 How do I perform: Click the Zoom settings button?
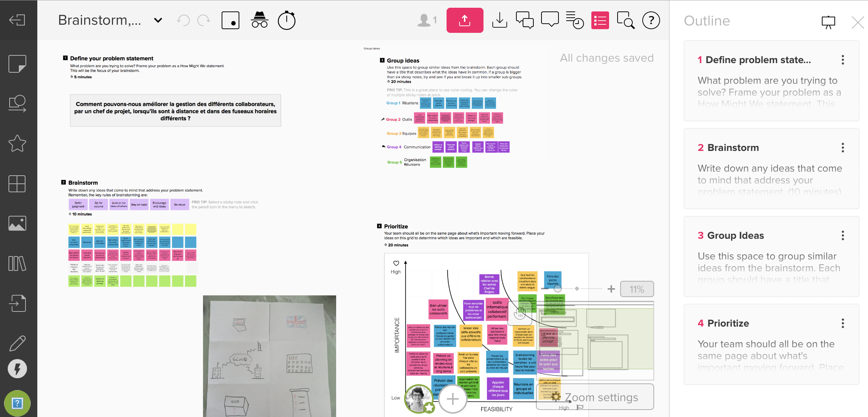click(595, 397)
